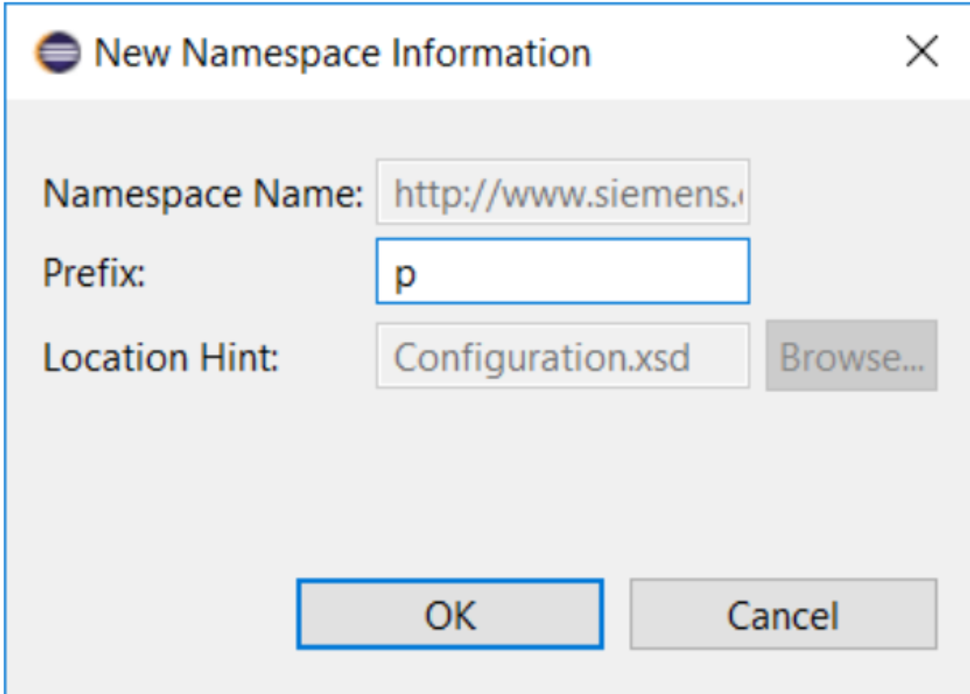
Task: Click the "New Namespace Information" title text
Action: click(x=342, y=53)
